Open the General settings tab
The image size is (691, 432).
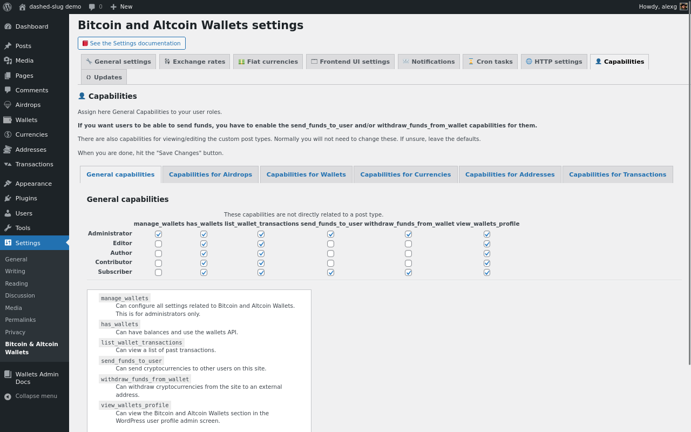118,62
